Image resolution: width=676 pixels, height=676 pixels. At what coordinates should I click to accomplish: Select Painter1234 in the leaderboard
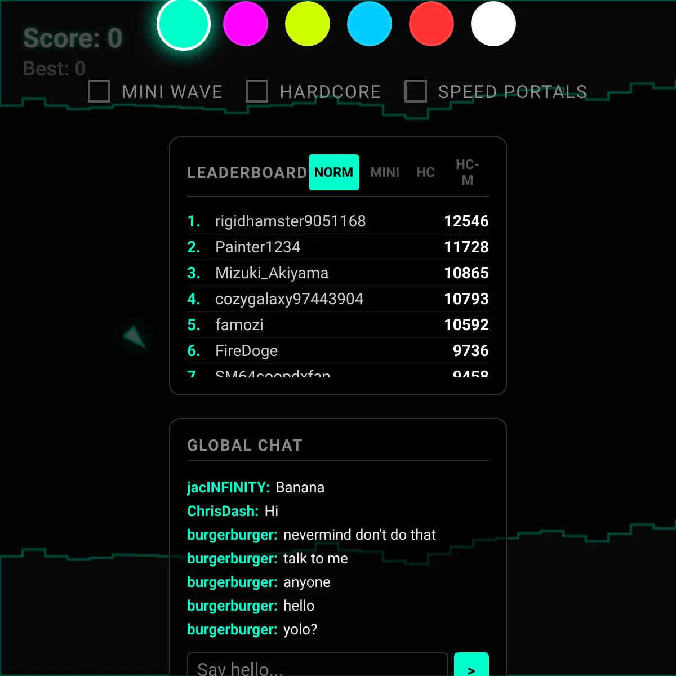(x=257, y=247)
